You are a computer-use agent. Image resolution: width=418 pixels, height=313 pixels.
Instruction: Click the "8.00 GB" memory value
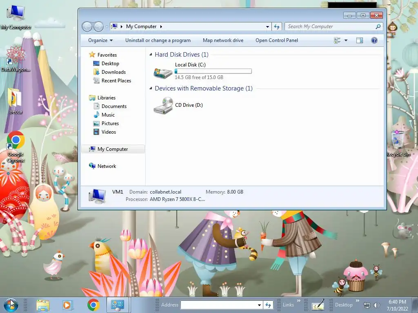[235, 192]
